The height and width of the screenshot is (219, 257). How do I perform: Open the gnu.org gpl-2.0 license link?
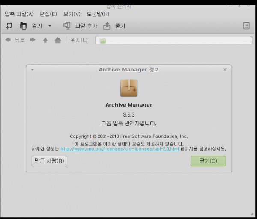pos(120,149)
